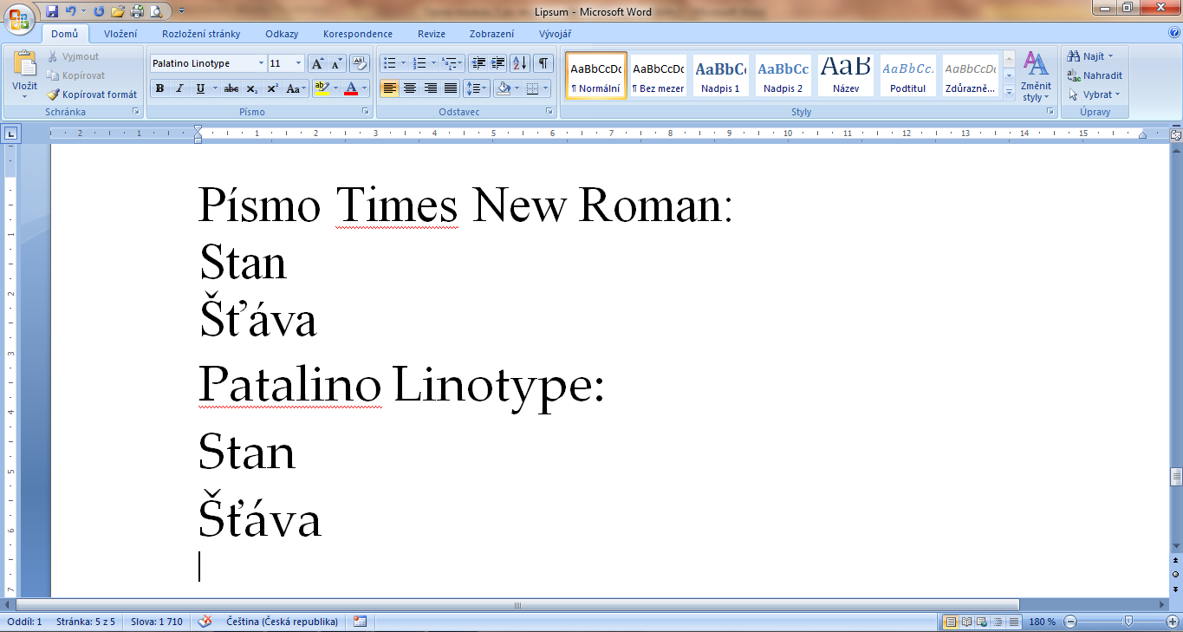The height and width of the screenshot is (632, 1183).
Task: Click Kopírovat formát (Format Painter)
Action: tap(92, 94)
